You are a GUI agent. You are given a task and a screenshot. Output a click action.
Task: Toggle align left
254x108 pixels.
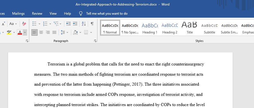tap(34, 32)
